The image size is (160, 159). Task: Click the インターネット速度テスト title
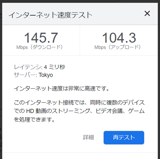50,15
